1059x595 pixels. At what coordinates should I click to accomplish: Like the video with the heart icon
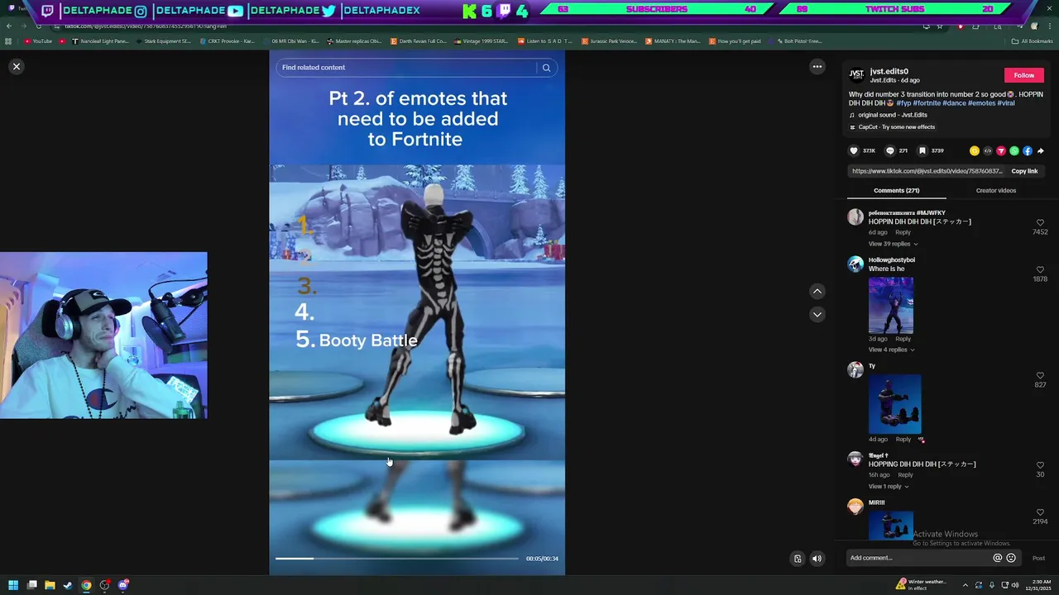pos(854,150)
